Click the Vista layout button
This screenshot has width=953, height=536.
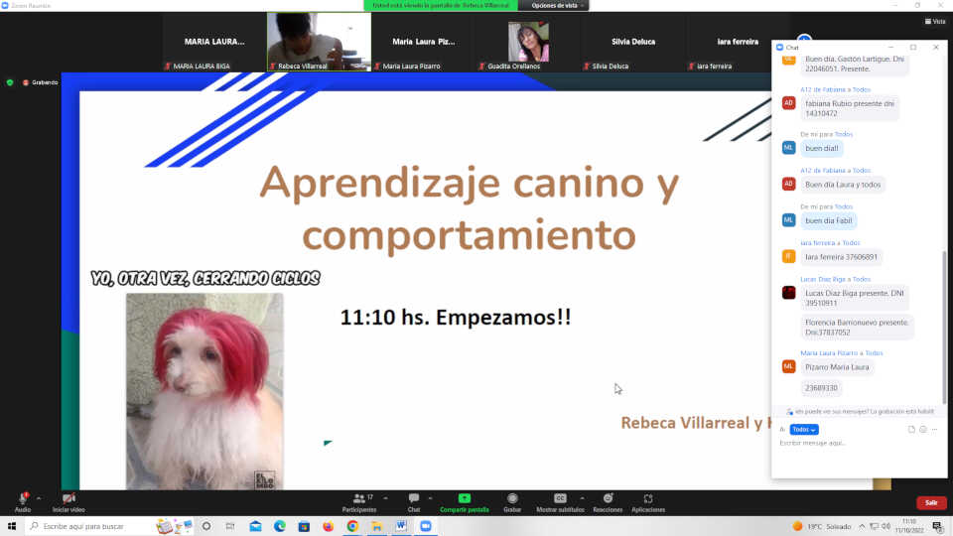(935, 21)
